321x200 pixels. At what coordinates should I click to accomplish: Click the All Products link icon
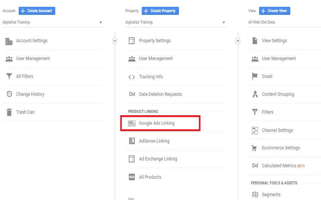point(132,177)
